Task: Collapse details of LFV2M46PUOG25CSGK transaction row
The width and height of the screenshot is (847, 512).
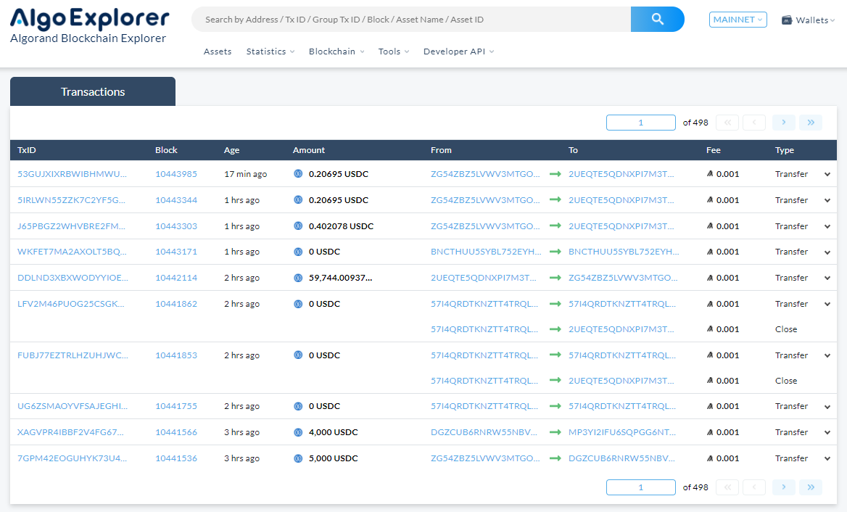Action: coord(827,304)
